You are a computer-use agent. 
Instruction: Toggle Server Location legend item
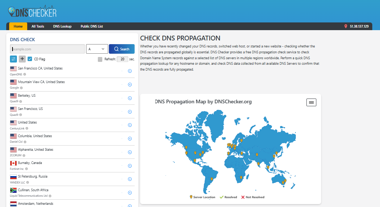(202, 197)
